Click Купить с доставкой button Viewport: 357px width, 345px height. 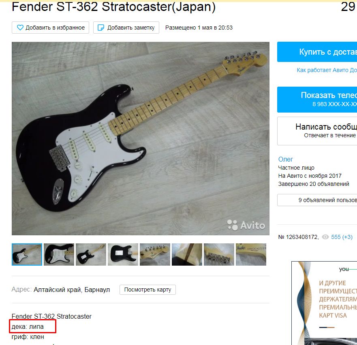pos(317,52)
